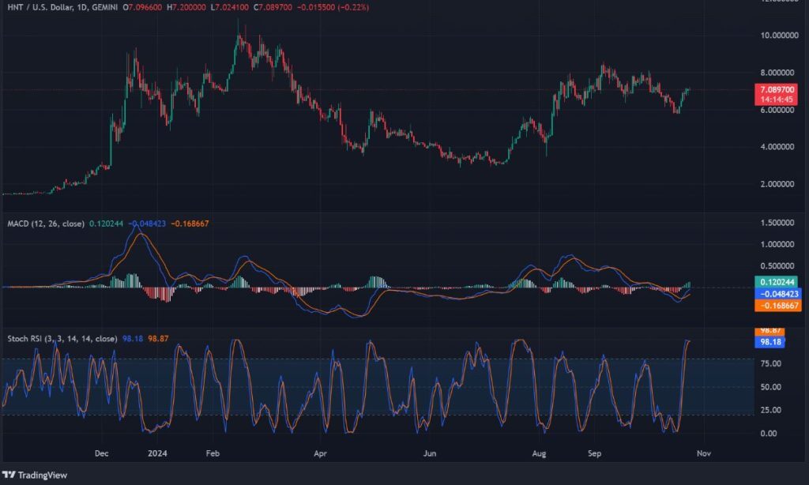Click the 2024 label on the time axis
The image size is (809, 485).
[157, 453]
